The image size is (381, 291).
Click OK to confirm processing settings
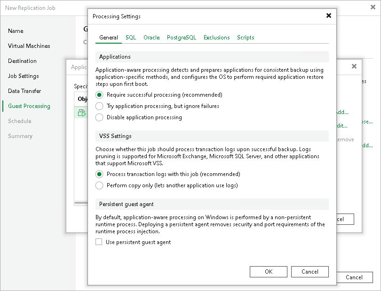tap(268, 271)
